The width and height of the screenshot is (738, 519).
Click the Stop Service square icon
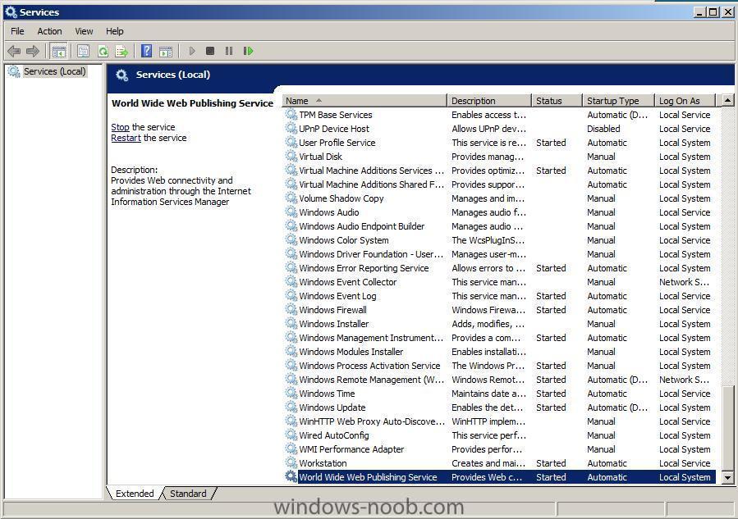coord(210,51)
